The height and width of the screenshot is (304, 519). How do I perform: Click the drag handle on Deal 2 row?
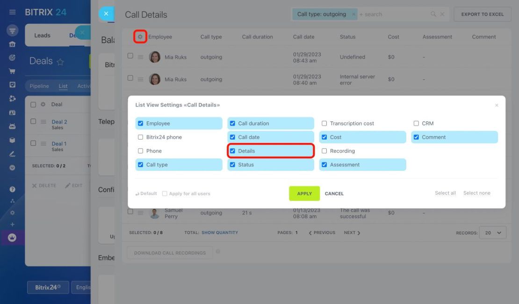tap(43, 121)
